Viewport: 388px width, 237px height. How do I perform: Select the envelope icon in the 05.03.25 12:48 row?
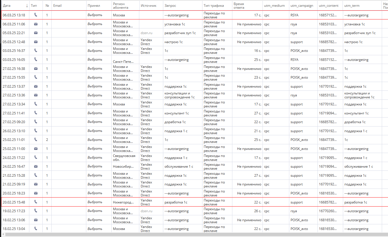click(36, 42)
